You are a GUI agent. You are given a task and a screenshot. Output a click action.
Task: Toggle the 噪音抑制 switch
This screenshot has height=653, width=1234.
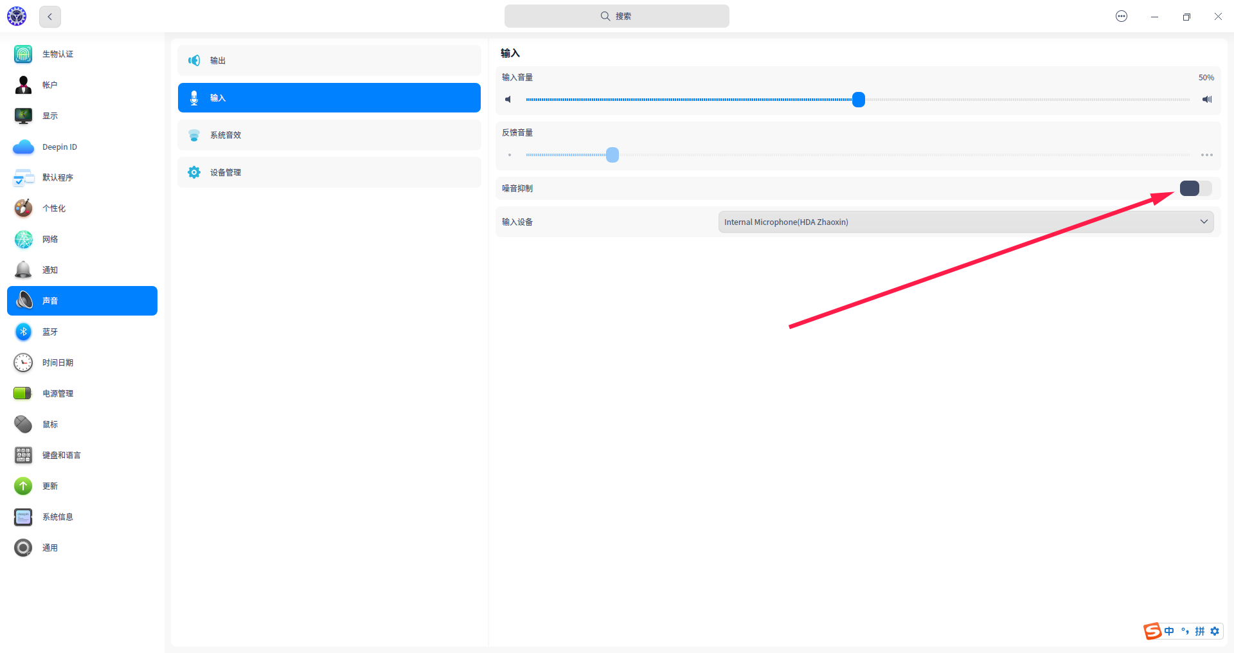click(x=1195, y=188)
